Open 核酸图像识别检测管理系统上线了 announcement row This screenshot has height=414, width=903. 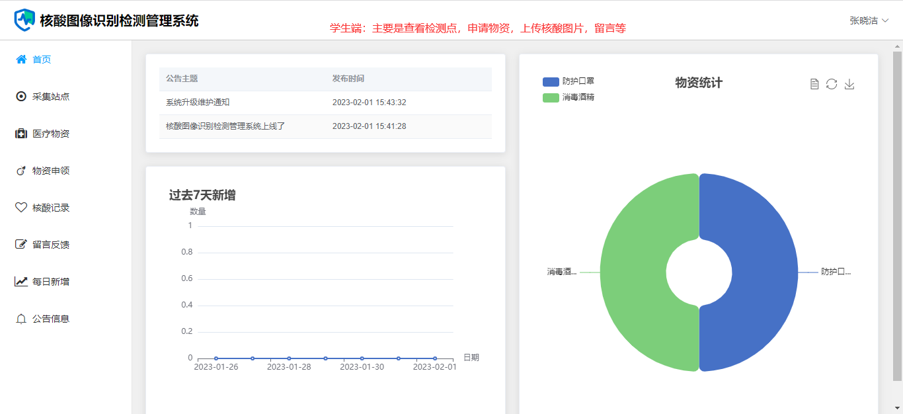coord(225,126)
